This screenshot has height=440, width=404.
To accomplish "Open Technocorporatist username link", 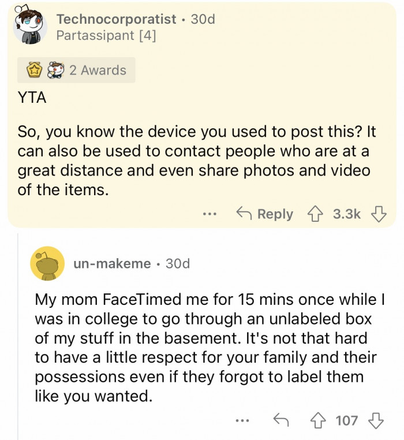I will click(x=116, y=19).
